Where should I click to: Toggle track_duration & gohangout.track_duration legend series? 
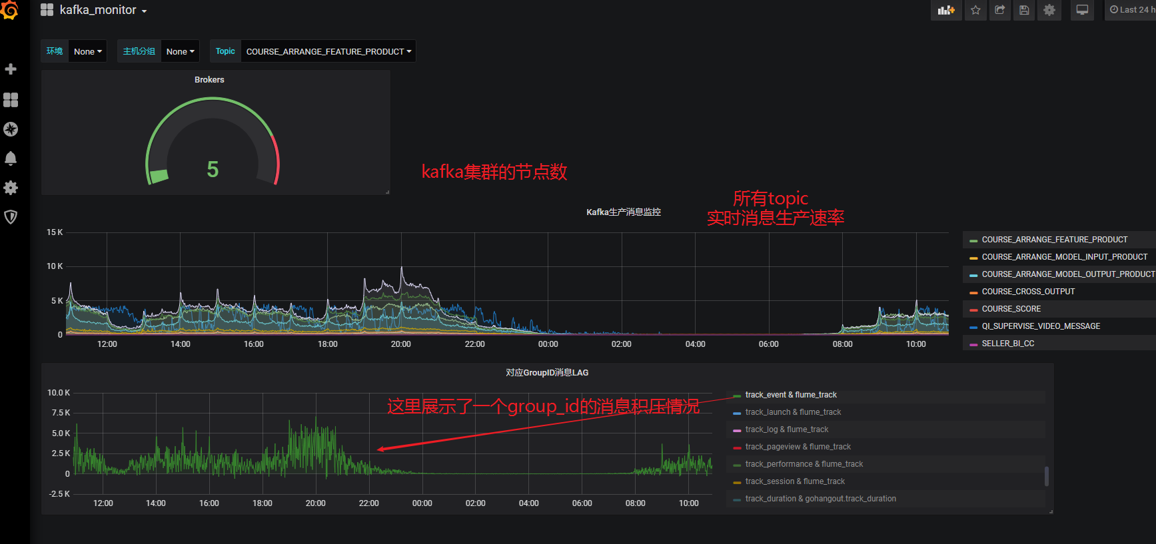pyautogui.click(x=821, y=499)
